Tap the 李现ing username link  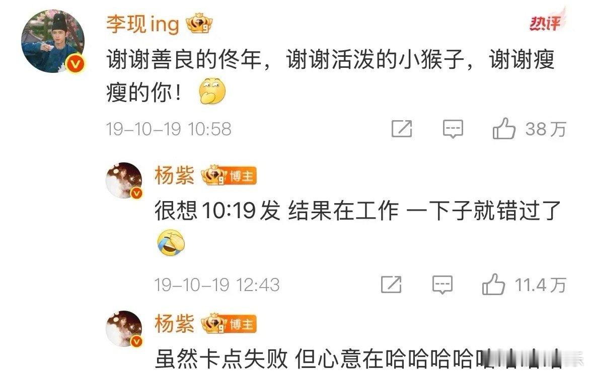143,25
